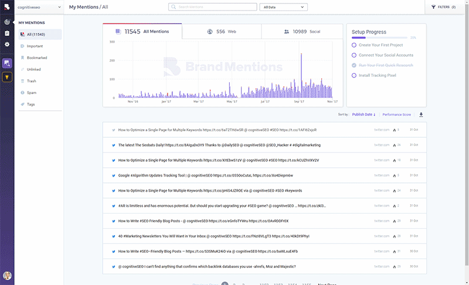This screenshot has width=469, height=285.
Task: Open the Filters panel
Action: (443, 7)
